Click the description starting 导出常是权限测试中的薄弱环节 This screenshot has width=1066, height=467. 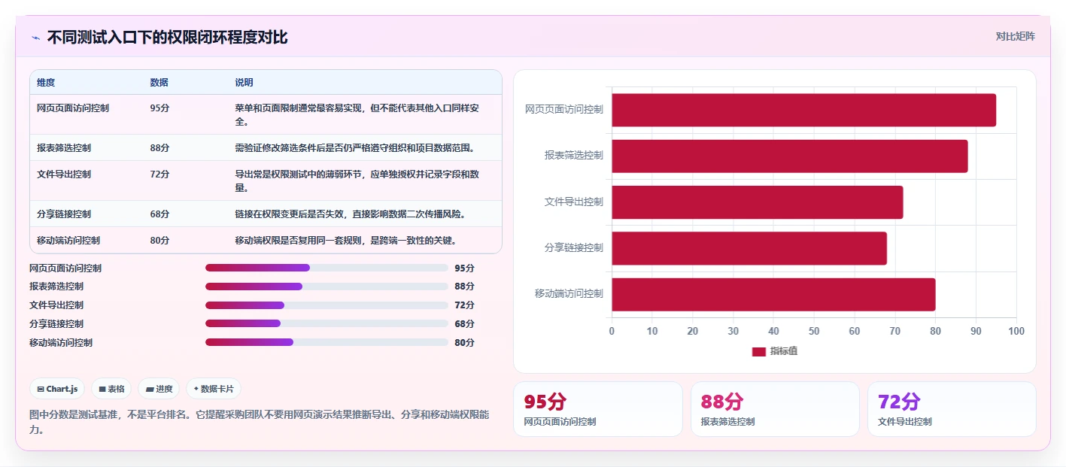coord(357,180)
